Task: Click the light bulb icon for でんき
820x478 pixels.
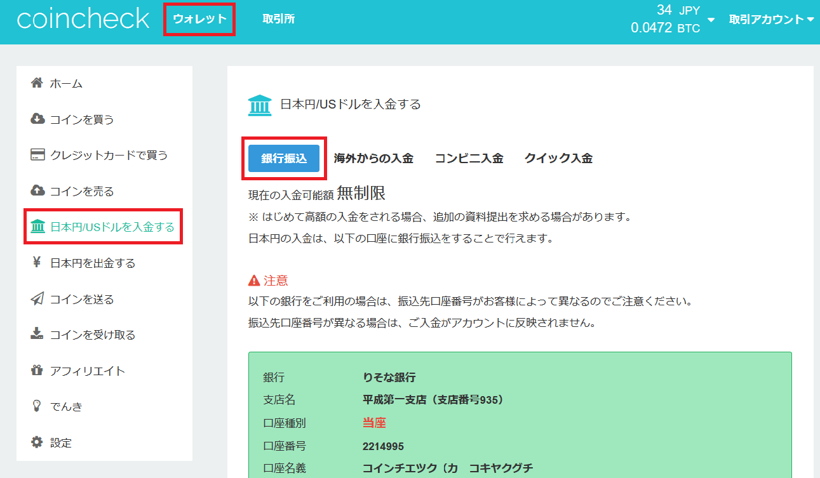Action: pyautogui.click(x=37, y=406)
